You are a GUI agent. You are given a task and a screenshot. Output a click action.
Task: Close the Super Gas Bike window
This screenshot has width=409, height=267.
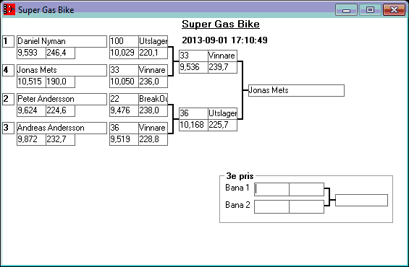point(394,10)
